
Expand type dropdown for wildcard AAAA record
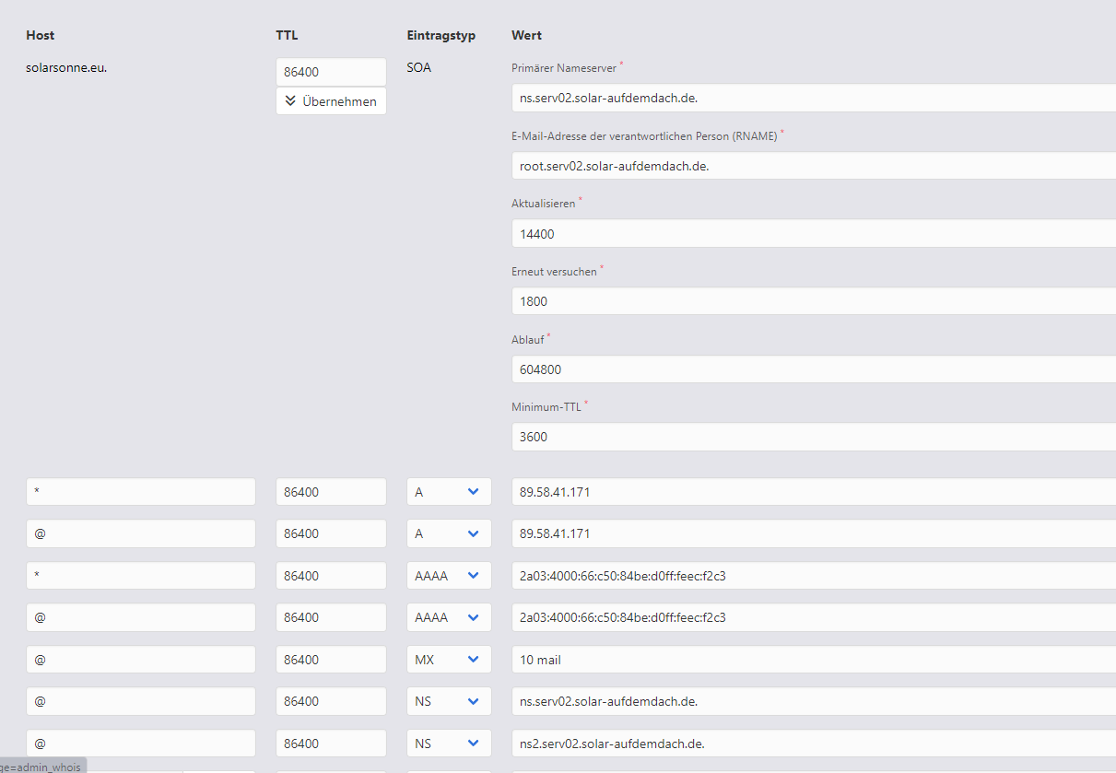tap(449, 576)
